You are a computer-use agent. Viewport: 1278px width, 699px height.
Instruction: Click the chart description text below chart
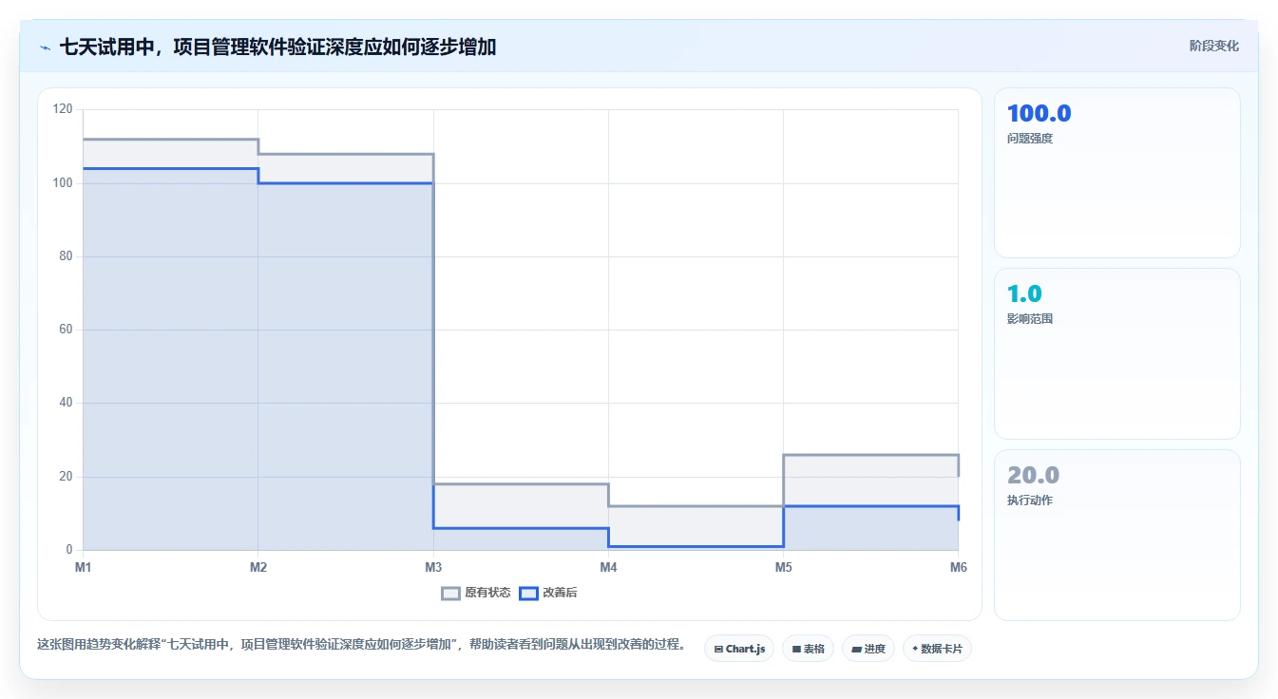coord(361,644)
